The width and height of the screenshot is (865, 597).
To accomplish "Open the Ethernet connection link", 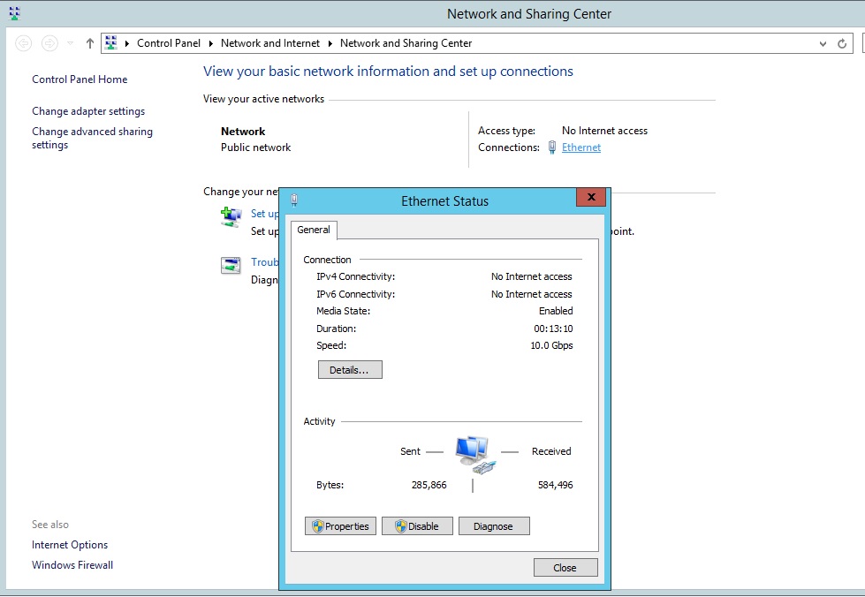I will coord(580,147).
